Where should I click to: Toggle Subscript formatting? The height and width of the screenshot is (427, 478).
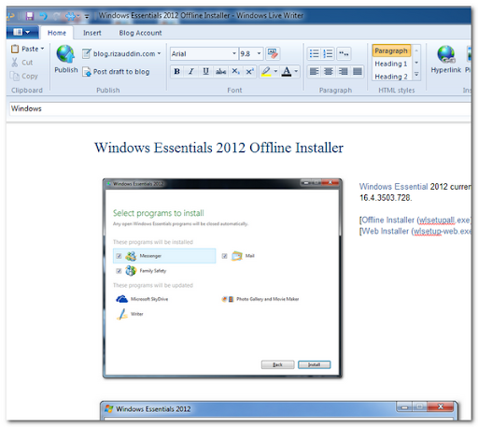[x=235, y=72]
